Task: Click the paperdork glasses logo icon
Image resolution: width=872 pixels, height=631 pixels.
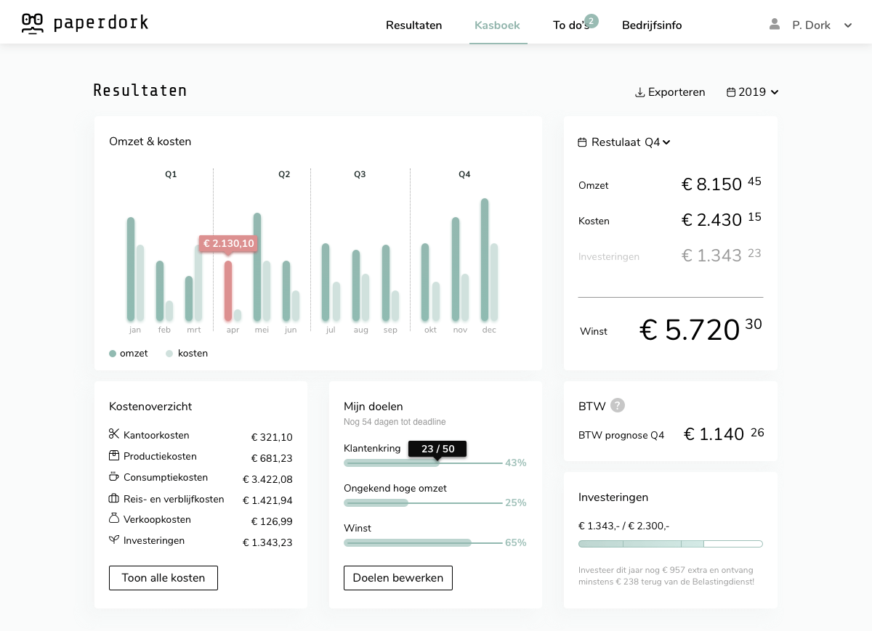Action: click(33, 24)
